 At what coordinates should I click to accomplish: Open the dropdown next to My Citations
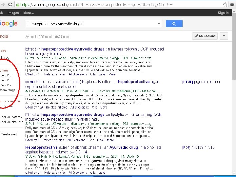tap(224, 36)
